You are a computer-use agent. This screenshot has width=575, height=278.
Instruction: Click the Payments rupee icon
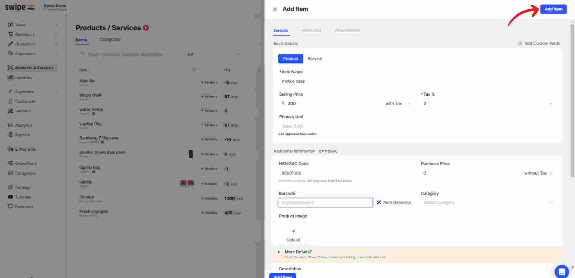[x=10, y=92]
